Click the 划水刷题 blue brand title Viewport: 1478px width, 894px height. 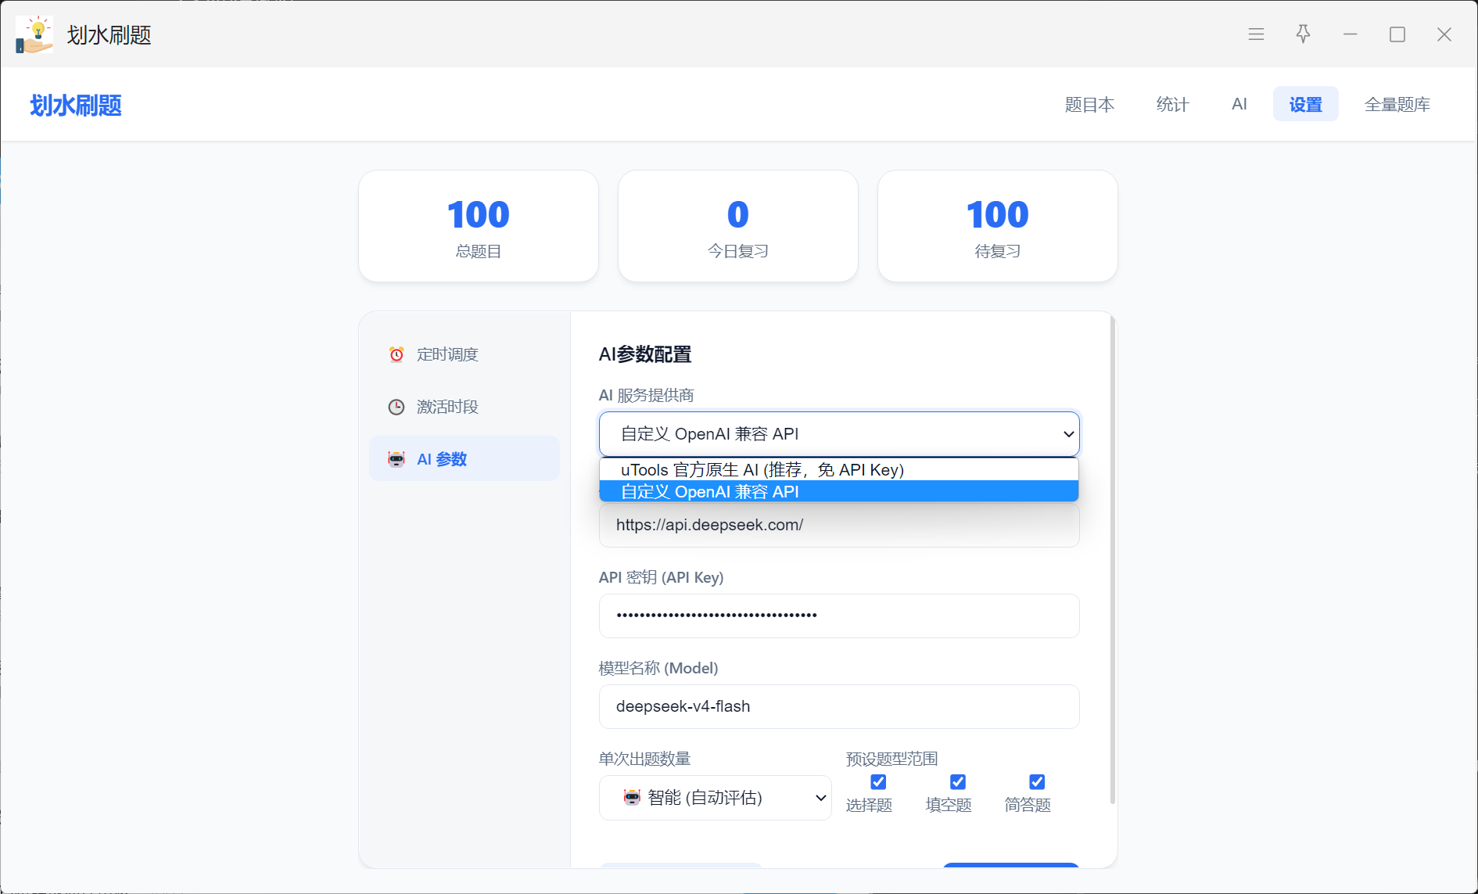point(76,105)
